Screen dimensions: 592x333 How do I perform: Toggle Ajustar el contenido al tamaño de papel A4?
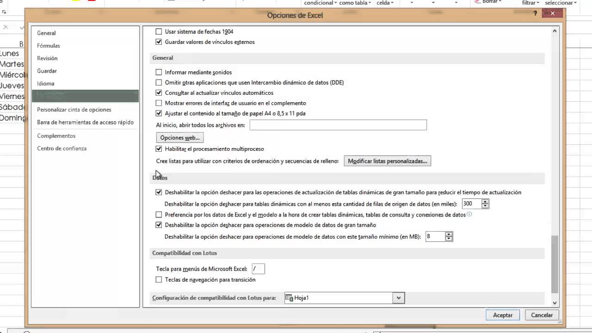coord(159,113)
